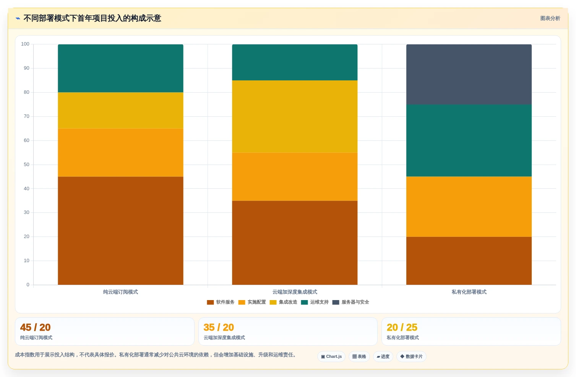Toggle the 实施配置 legend color box
576x377 pixels.
(242, 302)
